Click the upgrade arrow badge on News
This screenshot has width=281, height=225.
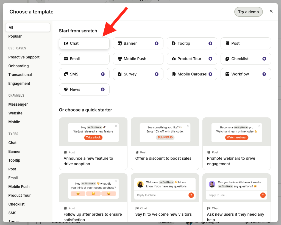click(x=103, y=89)
